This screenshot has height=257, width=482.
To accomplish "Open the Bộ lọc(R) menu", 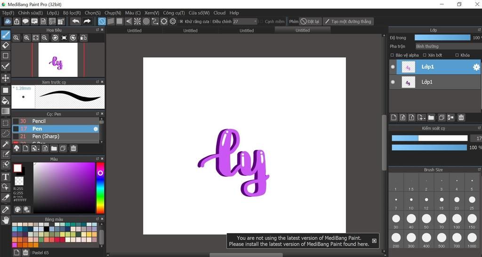I will (x=72, y=13).
